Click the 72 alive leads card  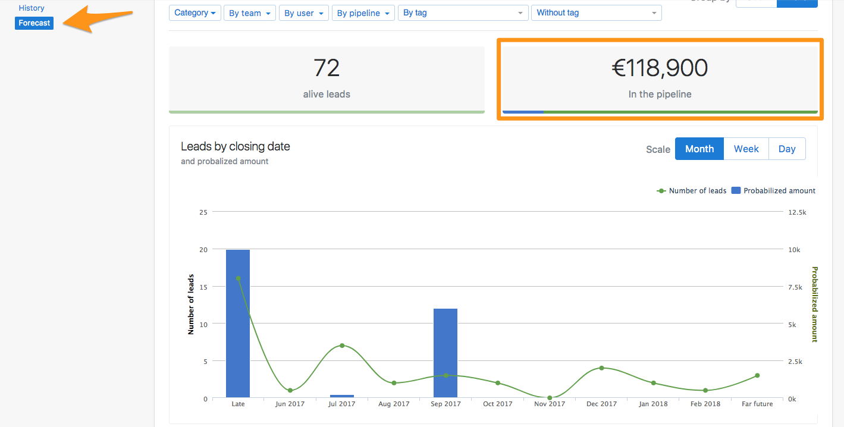(327, 79)
